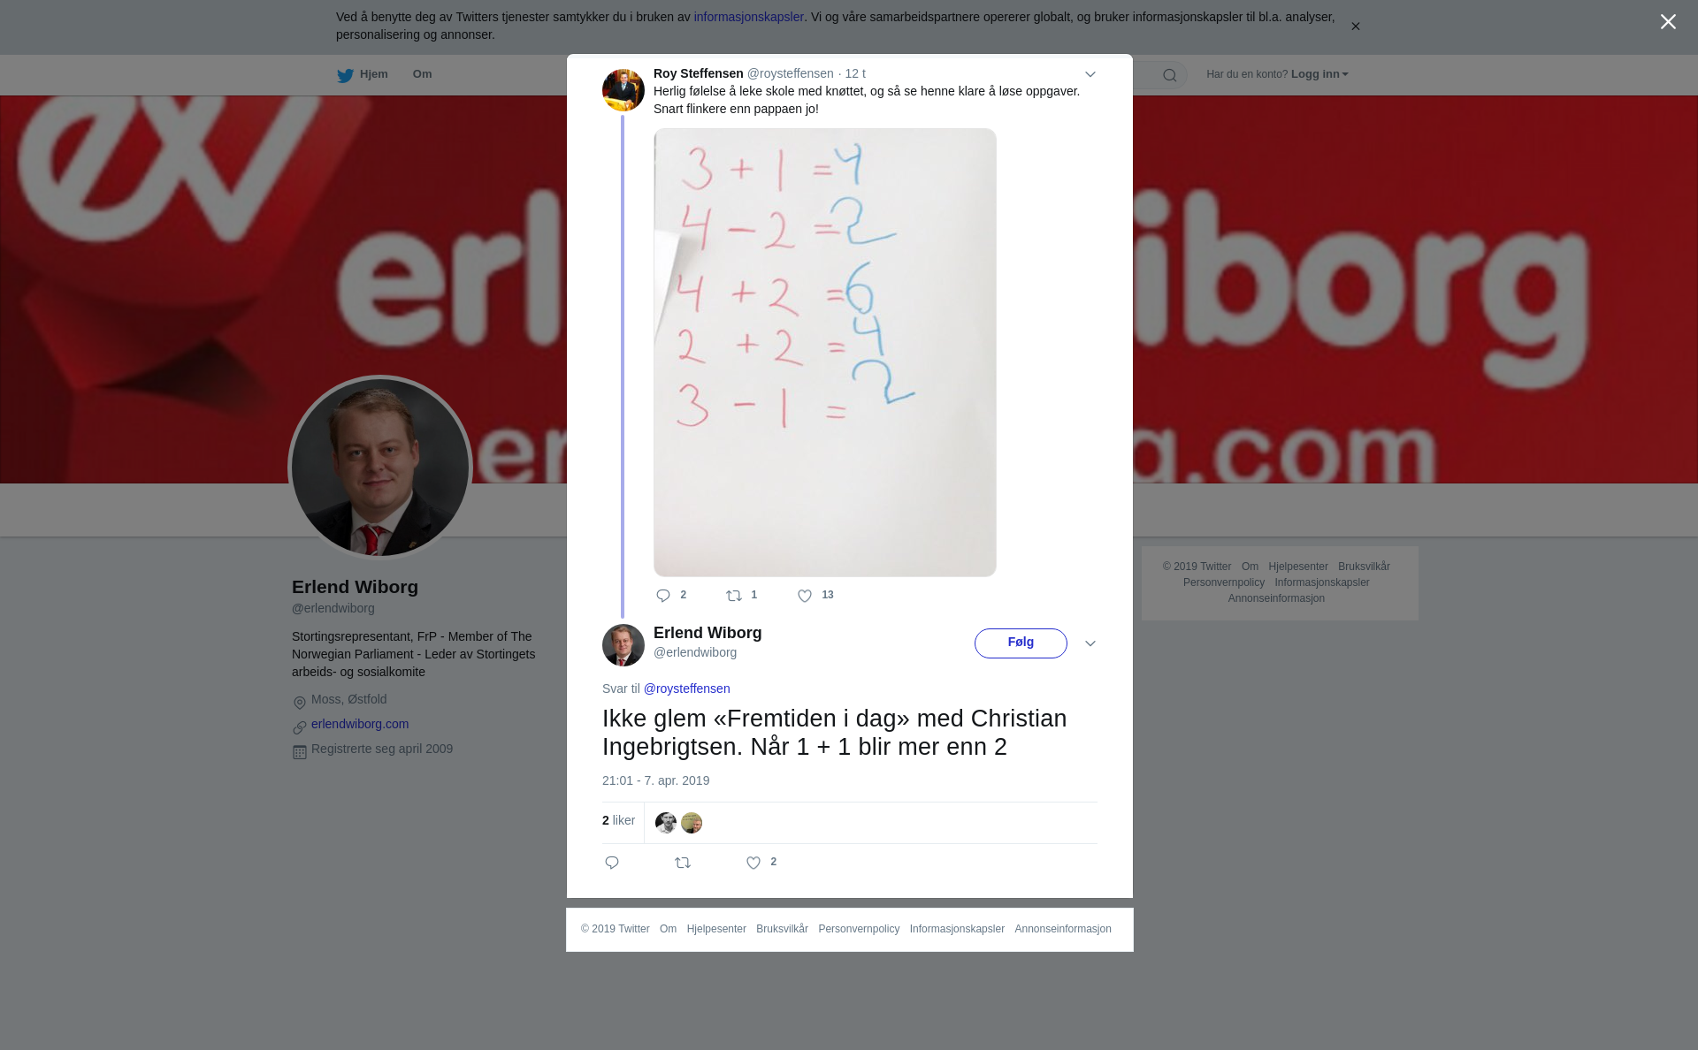Open the @roysteffensen mention link
This screenshot has height=1050, width=1698.
pyautogui.click(x=686, y=689)
